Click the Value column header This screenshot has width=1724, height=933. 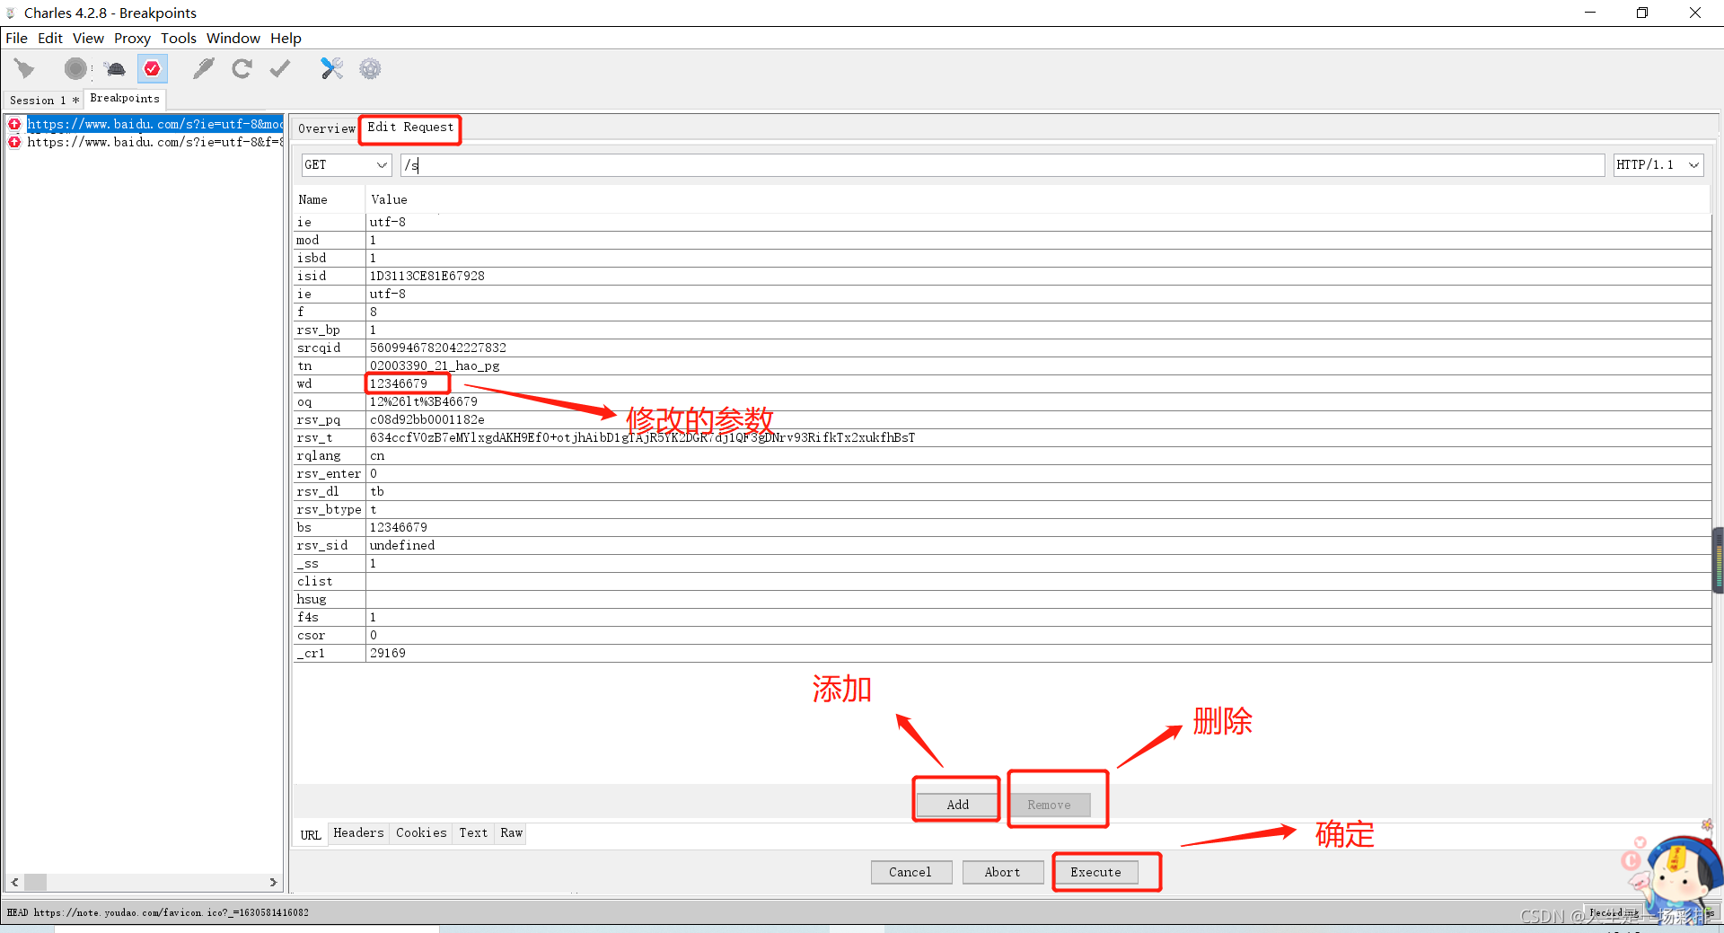(x=389, y=199)
